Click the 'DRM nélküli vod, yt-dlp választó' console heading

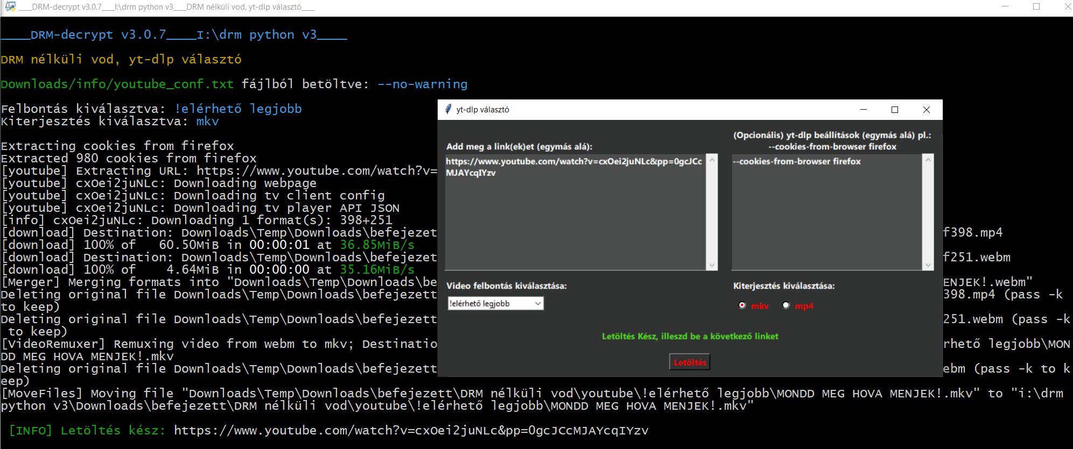point(121,60)
